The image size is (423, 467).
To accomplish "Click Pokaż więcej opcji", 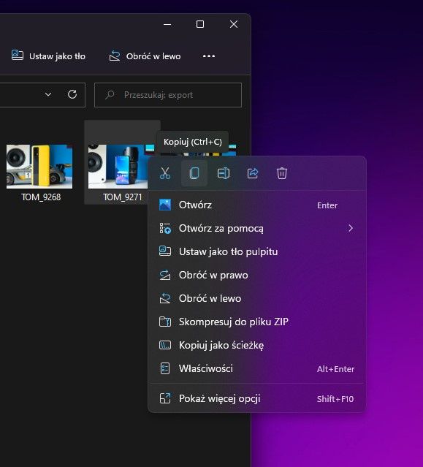I will [257, 398].
